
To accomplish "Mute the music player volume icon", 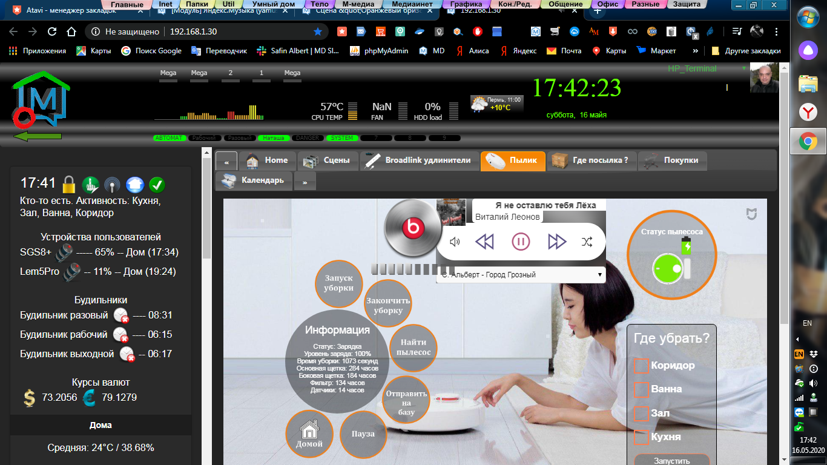I will [x=455, y=242].
